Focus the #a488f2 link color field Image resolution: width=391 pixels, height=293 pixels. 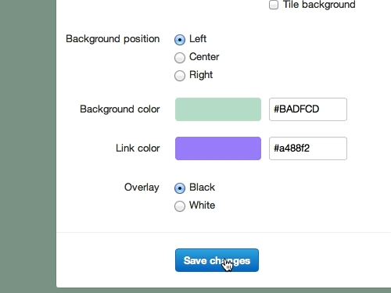[x=308, y=148]
